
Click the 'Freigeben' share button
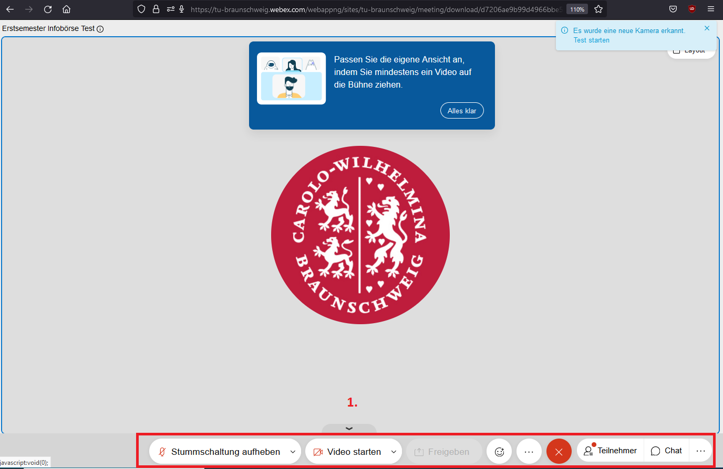click(444, 452)
